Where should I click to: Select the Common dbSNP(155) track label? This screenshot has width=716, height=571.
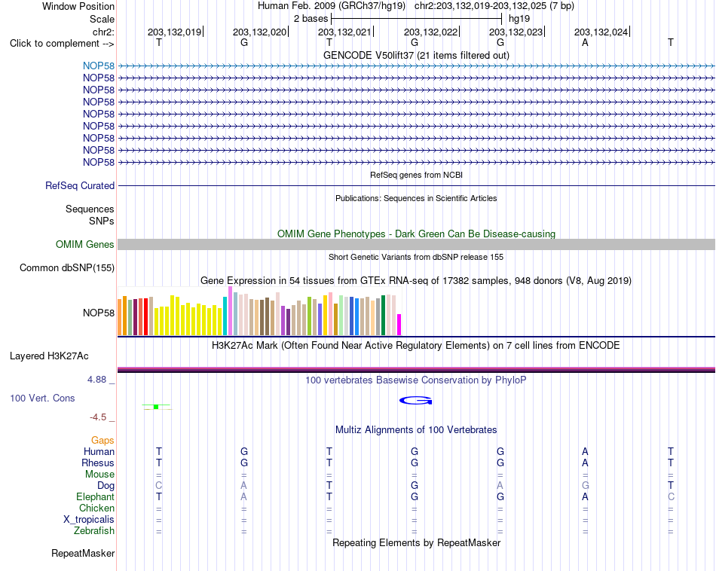[x=67, y=268]
